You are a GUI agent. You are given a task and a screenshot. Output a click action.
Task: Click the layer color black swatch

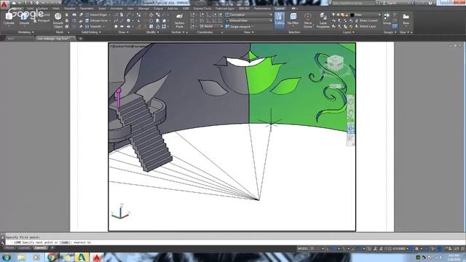(x=352, y=15)
